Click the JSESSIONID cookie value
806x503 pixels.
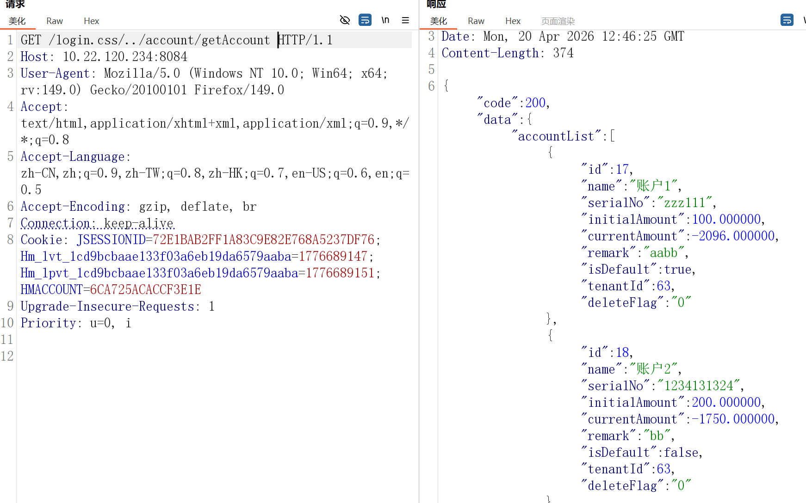(x=263, y=240)
